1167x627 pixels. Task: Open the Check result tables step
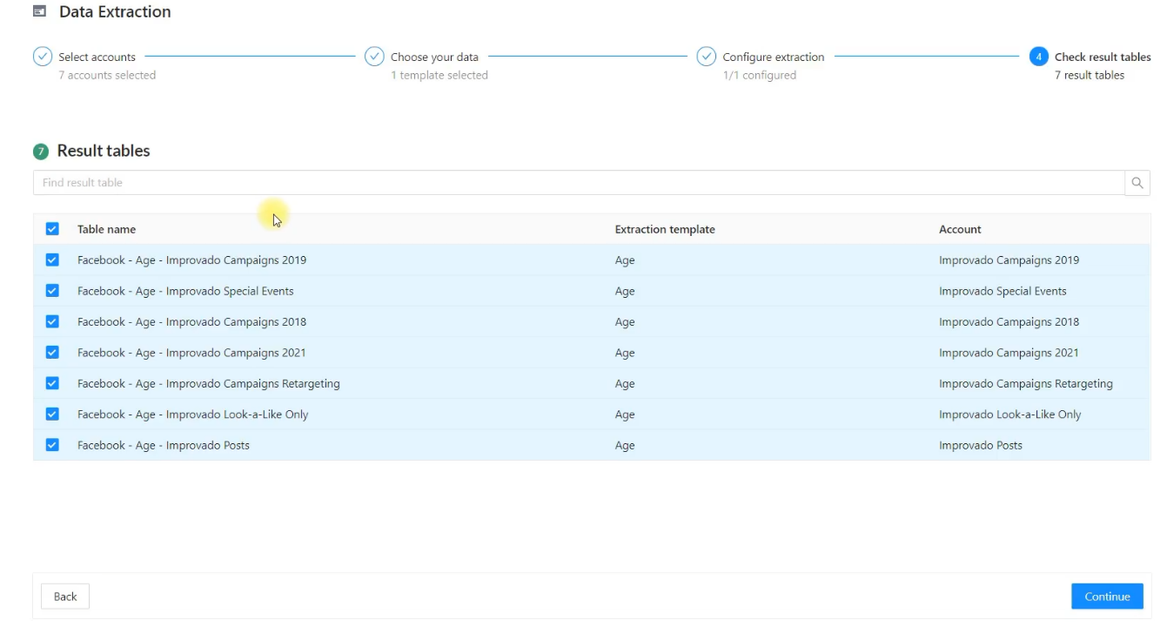coord(1103,57)
